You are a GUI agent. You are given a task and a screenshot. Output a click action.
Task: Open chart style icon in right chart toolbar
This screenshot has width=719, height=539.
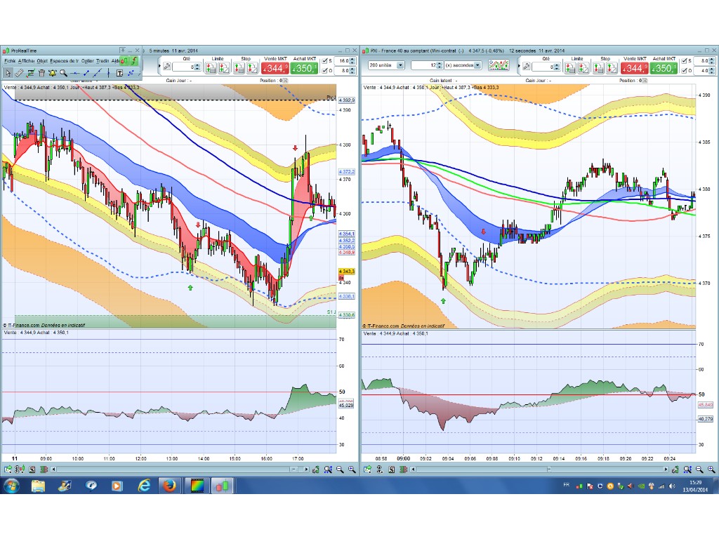[x=499, y=65]
